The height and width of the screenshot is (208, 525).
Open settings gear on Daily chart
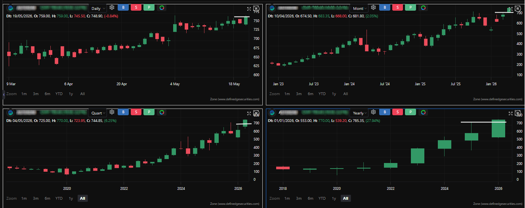coord(112,8)
